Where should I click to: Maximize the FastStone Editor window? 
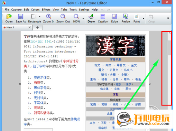point(159,2)
